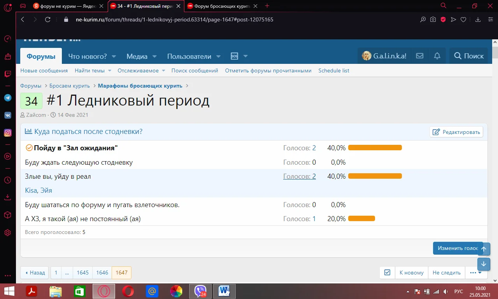Click the Yandex Protect shield icon
The height and width of the screenshot is (299, 498).
(x=443, y=19)
